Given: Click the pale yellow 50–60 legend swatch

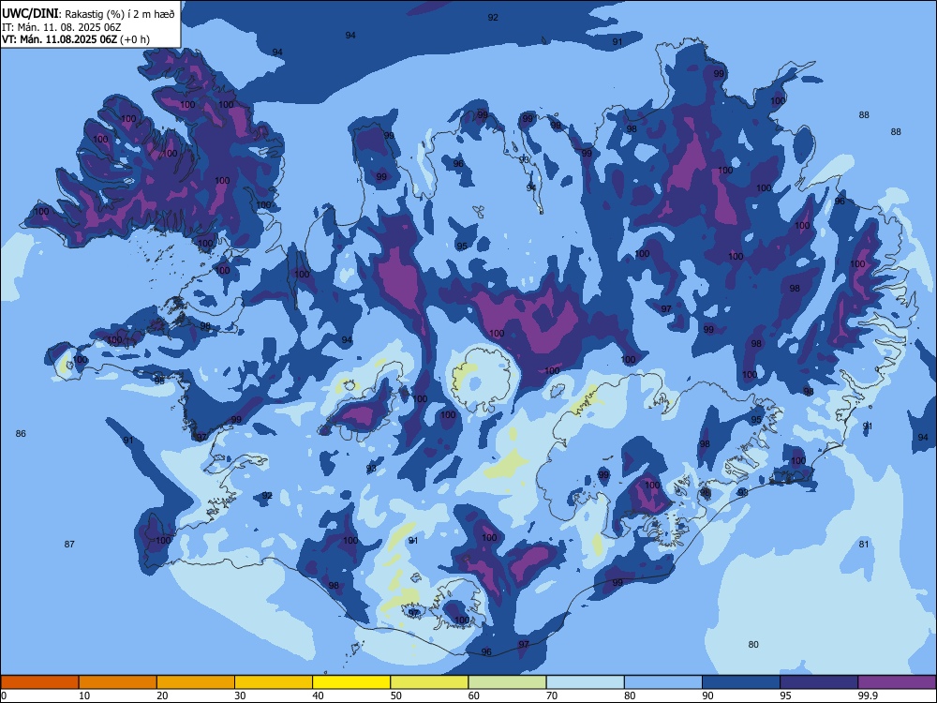Looking at the screenshot, I should (x=430, y=682).
